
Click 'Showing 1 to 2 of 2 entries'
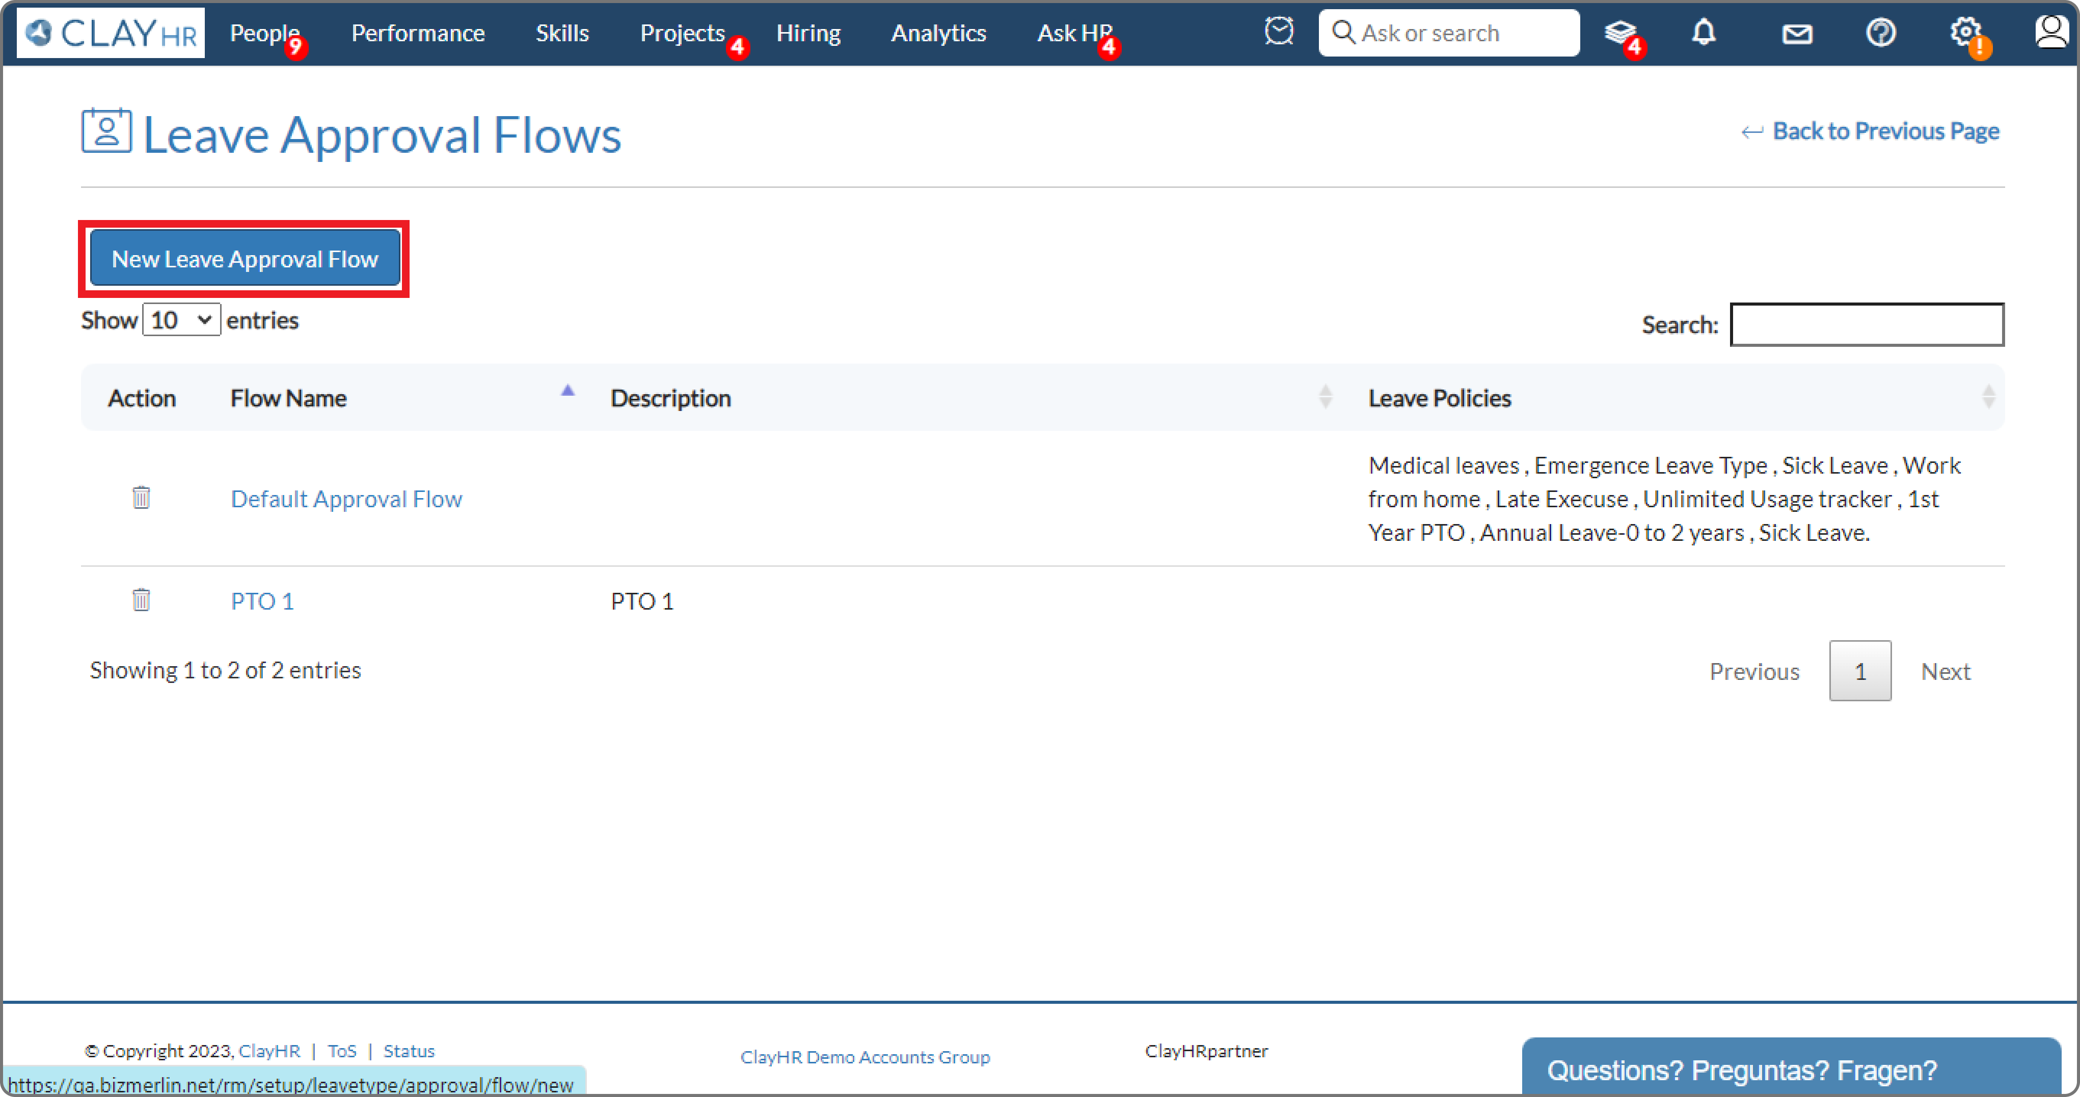tap(225, 670)
